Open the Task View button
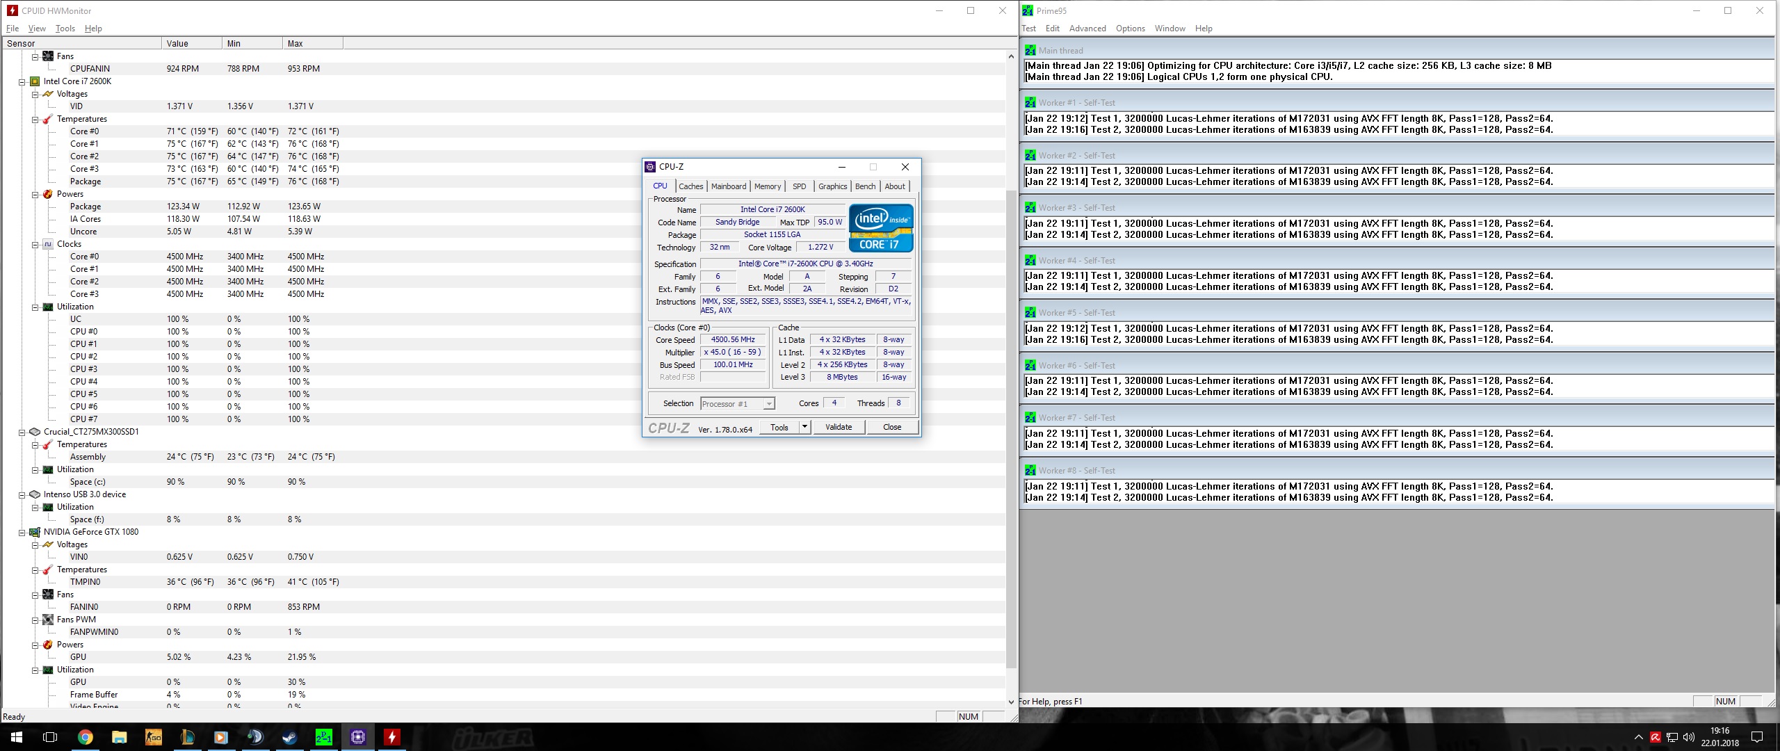The image size is (1780, 751). click(x=50, y=737)
